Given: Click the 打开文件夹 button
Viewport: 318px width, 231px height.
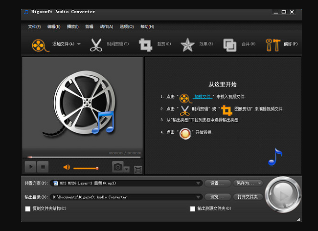Looking at the screenshot, I should [248, 197].
